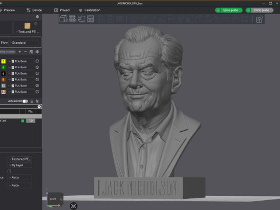The height and width of the screenshot is (210, 280).
Task: Click the AMS sync filament icon
Action: [31, 52]
